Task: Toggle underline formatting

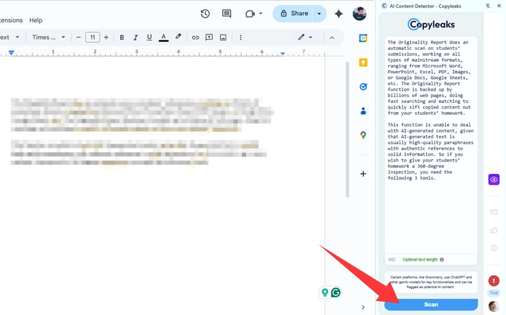Action: 149,37
